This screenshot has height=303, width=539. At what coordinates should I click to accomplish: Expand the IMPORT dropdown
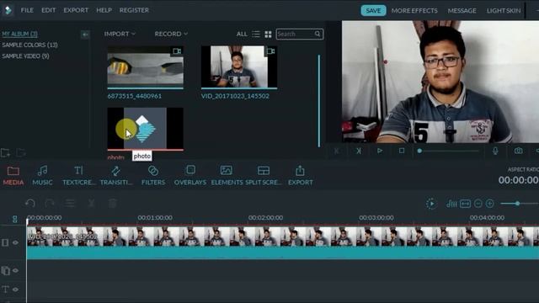tap(120, 34)
